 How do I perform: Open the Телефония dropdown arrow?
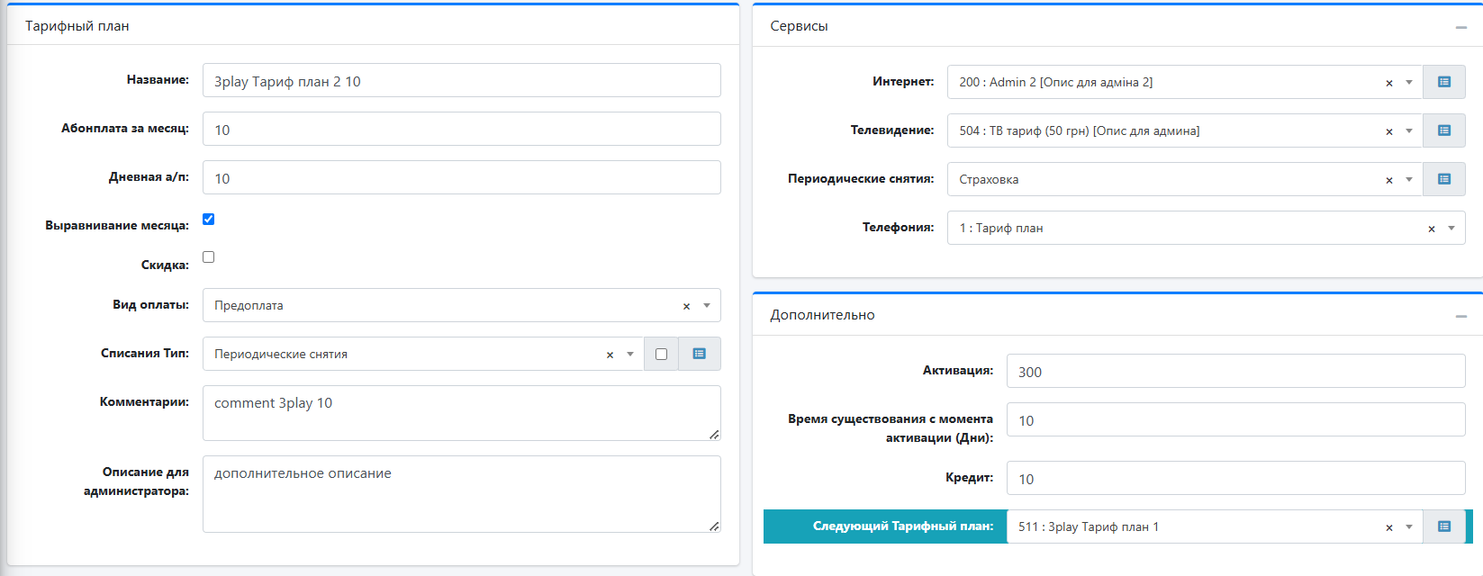tap(1451, 228)
